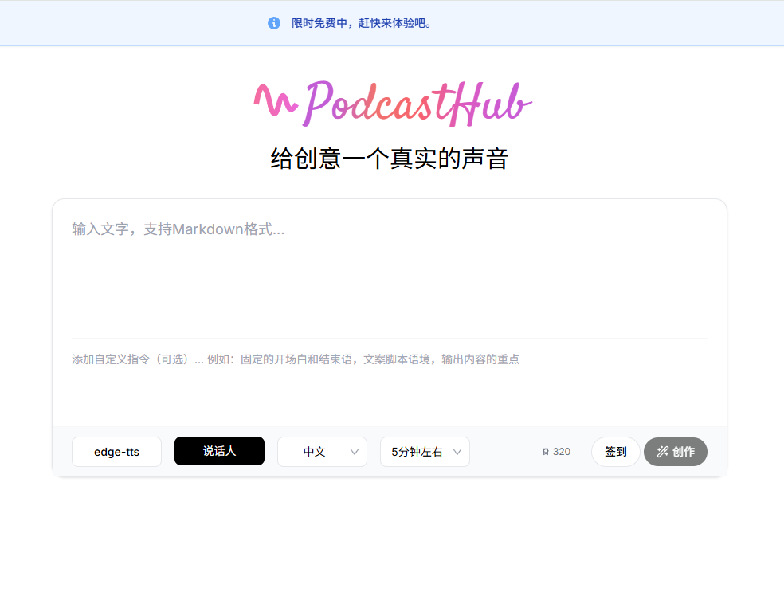The height and width of the screenshot is (600, 784).
Task: Click the points coin icon beside 320
Action: click(x=546, y=452)
